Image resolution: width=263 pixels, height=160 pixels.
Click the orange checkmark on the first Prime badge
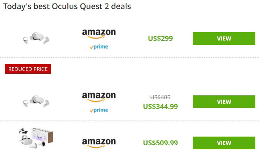click(92, 48)
